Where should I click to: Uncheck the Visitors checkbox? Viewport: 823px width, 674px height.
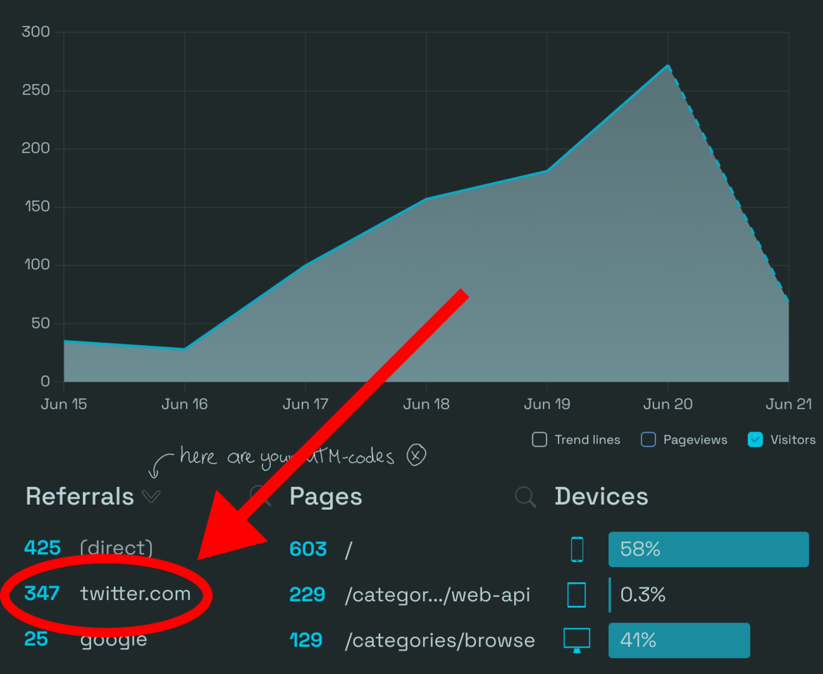coord(755,440)
